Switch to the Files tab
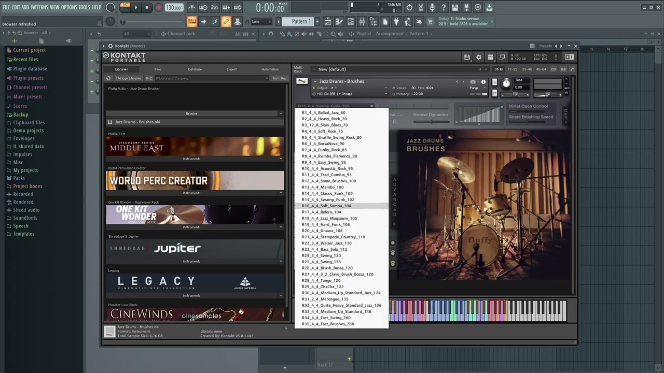 158,69
